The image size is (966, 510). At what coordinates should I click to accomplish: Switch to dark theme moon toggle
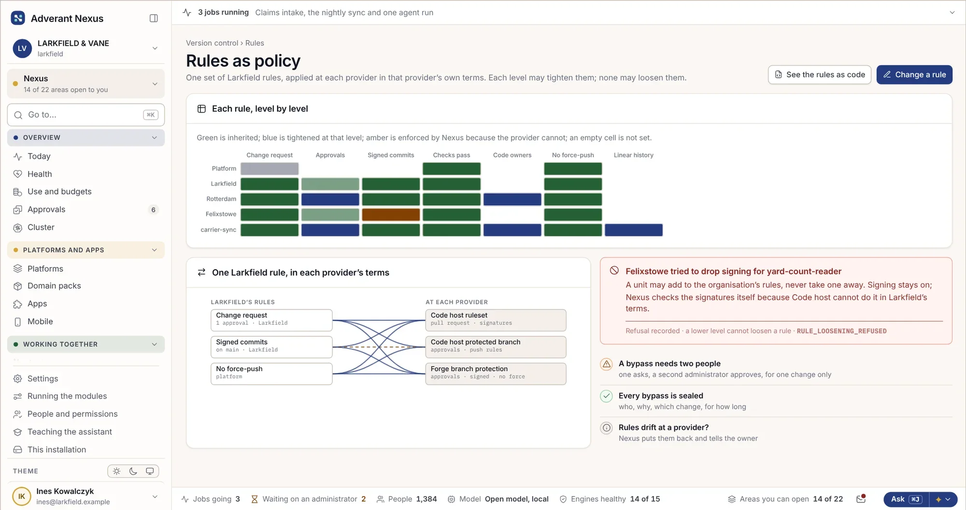click(x=133, y=471)
